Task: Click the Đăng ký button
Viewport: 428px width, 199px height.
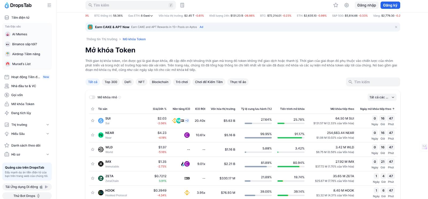Action: pyautogui.click(x=390, y=5)
